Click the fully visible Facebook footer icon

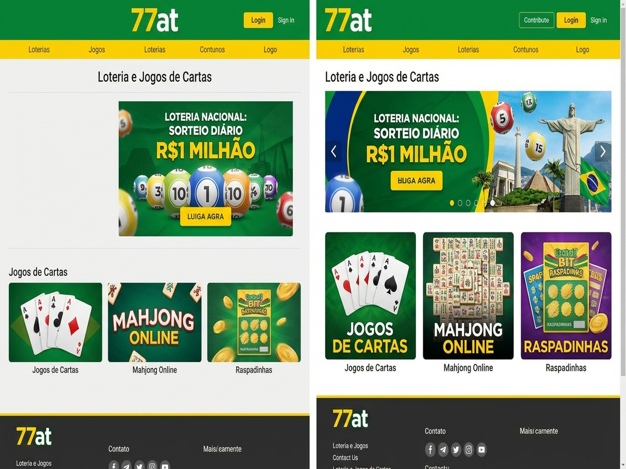[x=430, y=450]
